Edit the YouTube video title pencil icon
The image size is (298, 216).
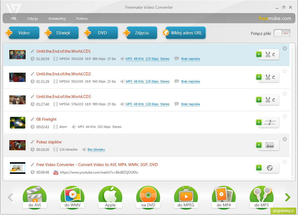(33, 165)
